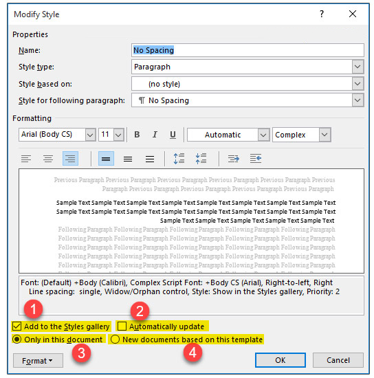
Task: Enable the Automatically update checkbox
Action: coord(122,326)
